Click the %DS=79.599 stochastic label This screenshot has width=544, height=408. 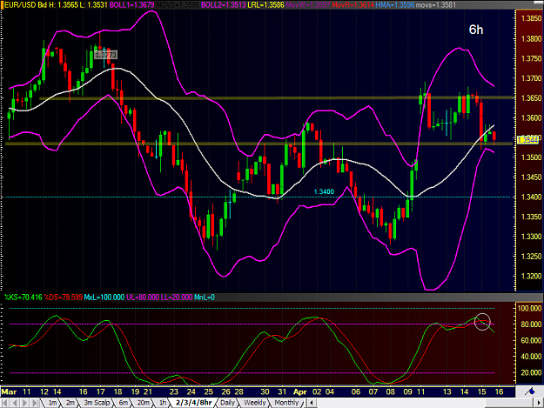[64, 297]
